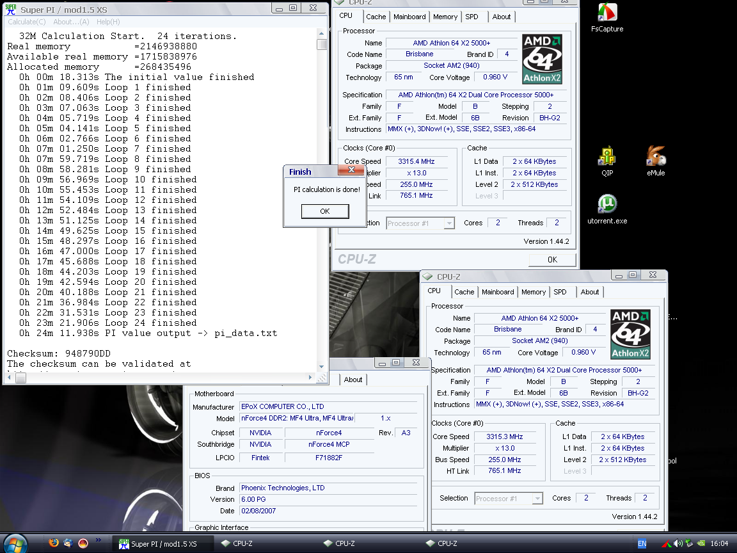Activate Super PI taskbar button
This screenshot has width=737, height=553.
tap(163, 543)
